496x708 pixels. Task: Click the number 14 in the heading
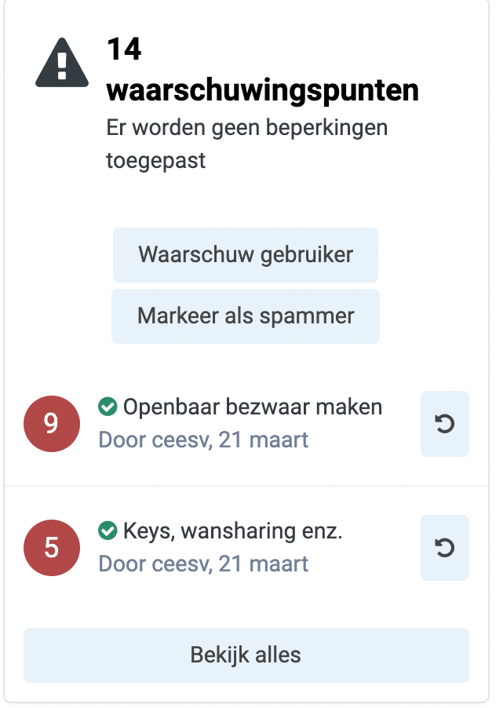coord(124,49)
